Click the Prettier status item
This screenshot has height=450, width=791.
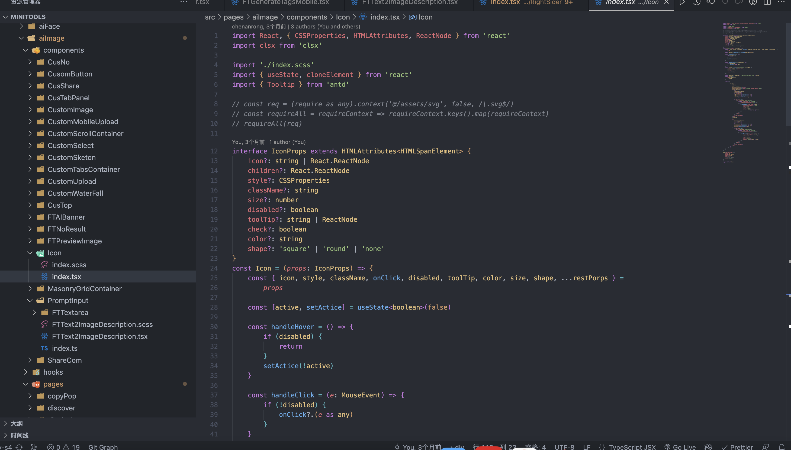pyautogui.click(x=737, y=447)
